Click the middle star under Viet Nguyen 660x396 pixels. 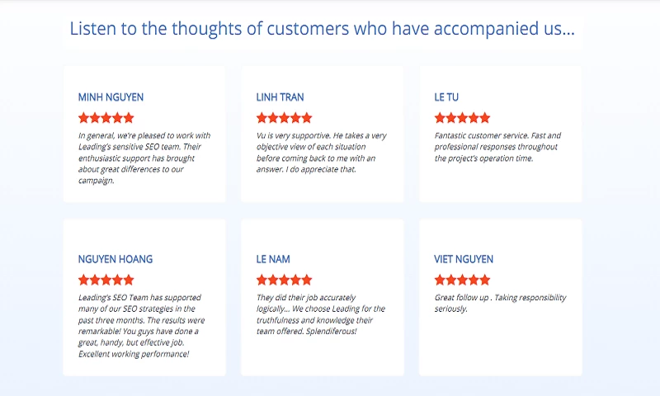click(x=462, y=280)
